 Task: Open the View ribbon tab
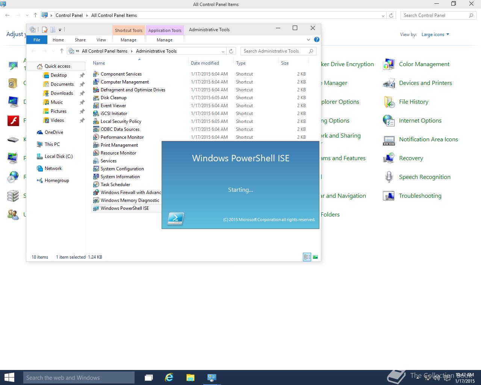click(101, 40)
